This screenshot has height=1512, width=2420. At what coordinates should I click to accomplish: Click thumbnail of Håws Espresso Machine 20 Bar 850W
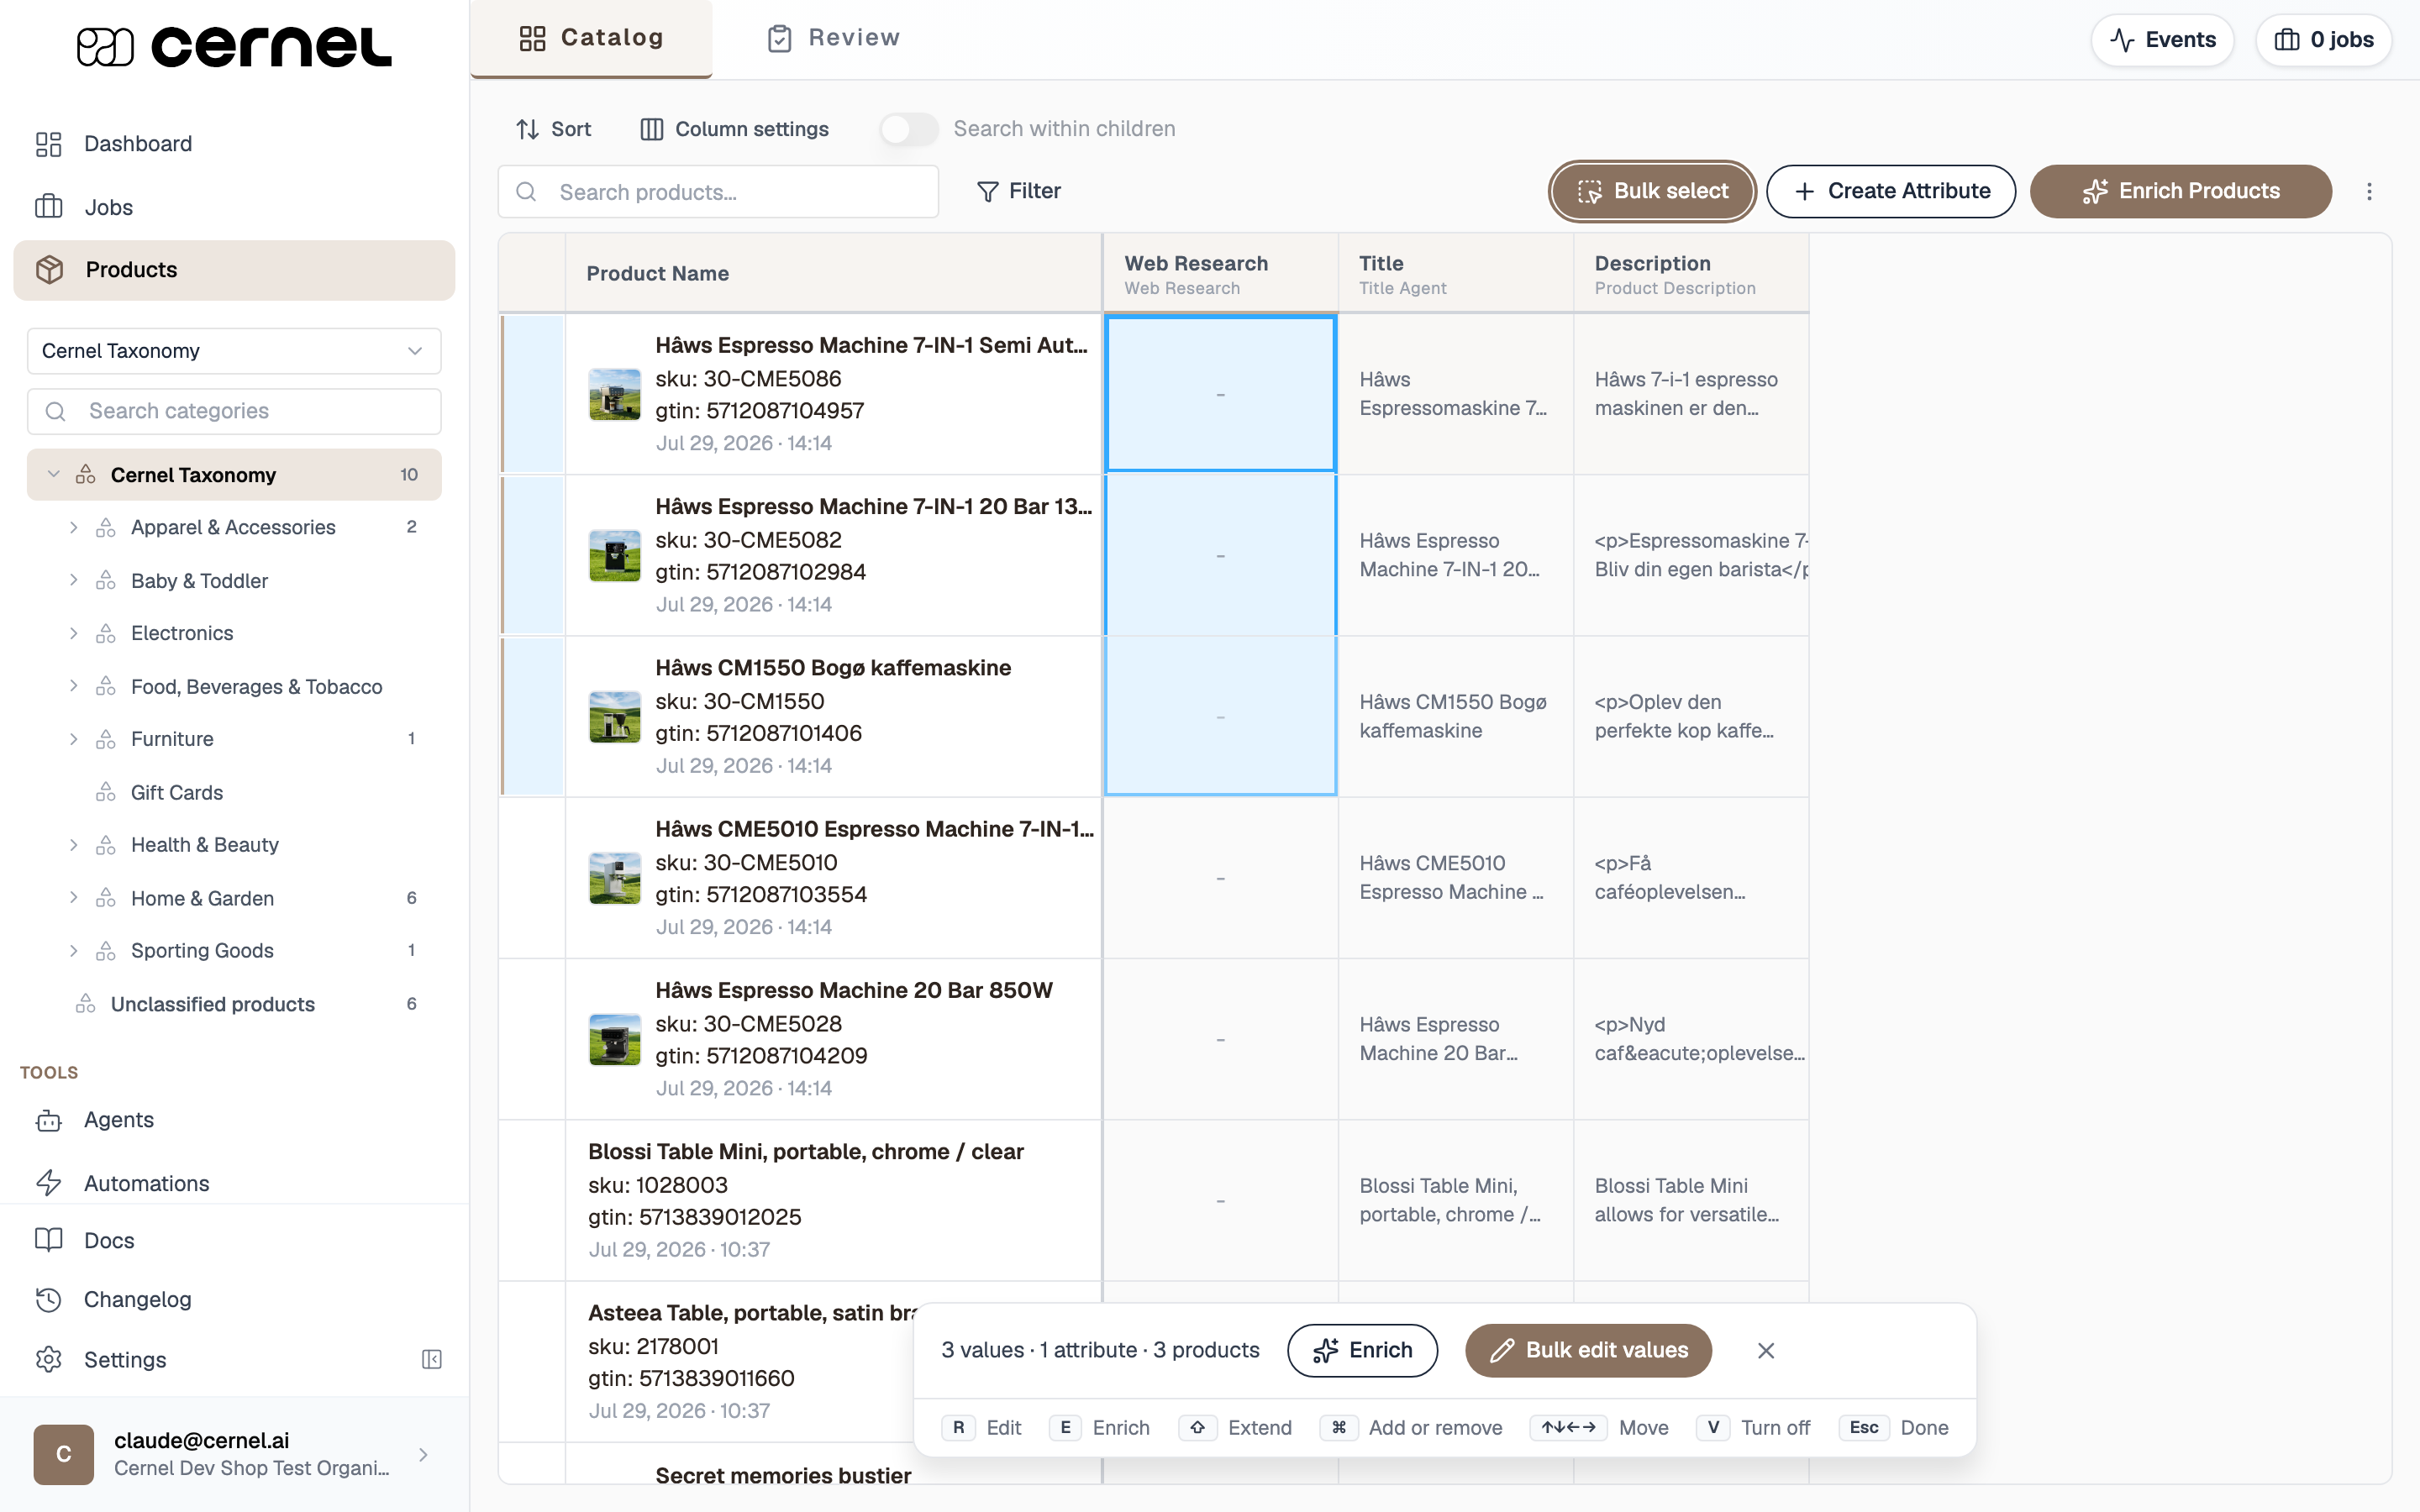point(615,1039)
